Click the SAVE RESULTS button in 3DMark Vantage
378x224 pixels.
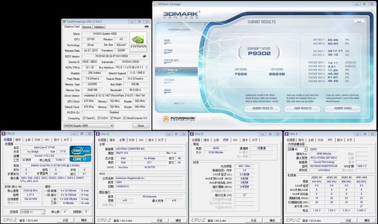tap(302, 108)
